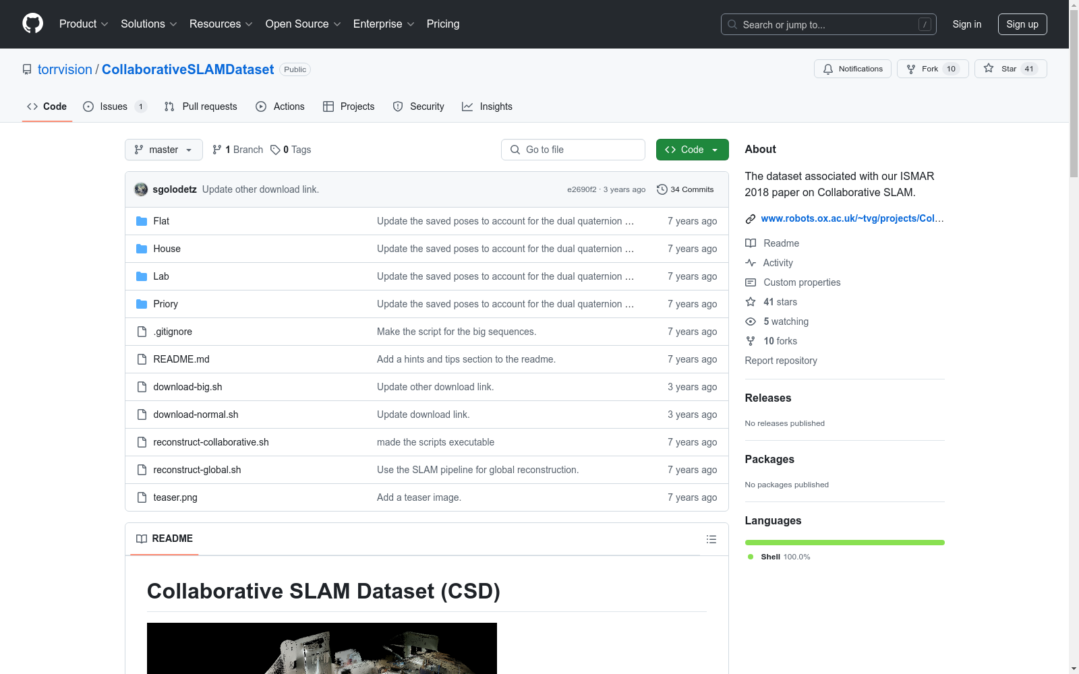Expand the Product menu
The width and height of the screenshot is (1079, 674).
[84, 24]
